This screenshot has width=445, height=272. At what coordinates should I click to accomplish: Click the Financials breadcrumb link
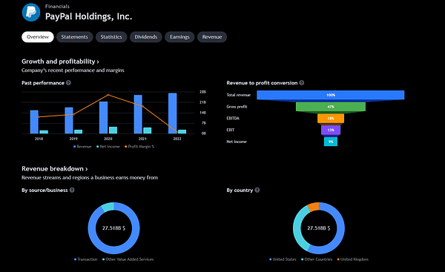(x=57, y=6)
